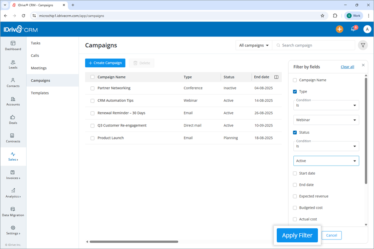Open the Meetings menu item
The image size is (374, 249).
pyautogui.click(x=38, y=68)
